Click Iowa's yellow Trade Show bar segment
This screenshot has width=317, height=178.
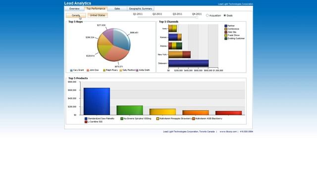(x=174, y=29)
